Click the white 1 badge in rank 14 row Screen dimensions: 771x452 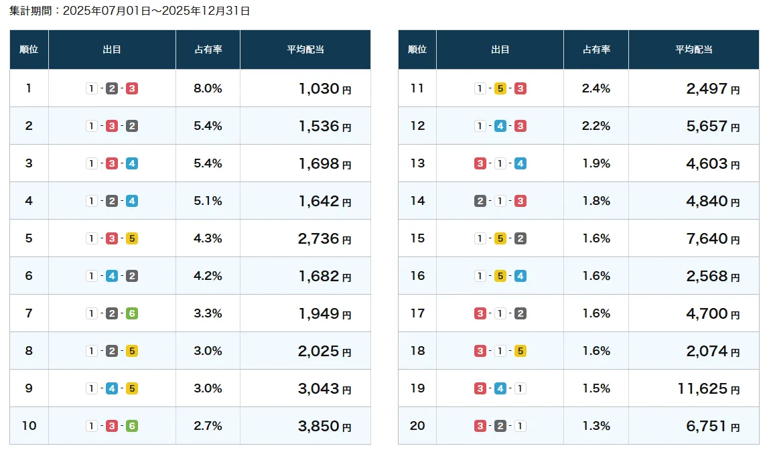tap(500, 201)
